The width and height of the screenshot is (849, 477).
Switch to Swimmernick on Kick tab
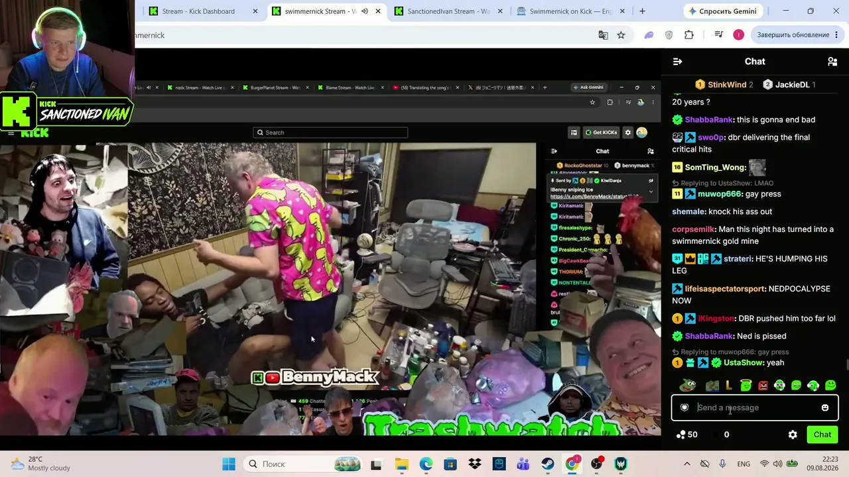tap(571, 11)
